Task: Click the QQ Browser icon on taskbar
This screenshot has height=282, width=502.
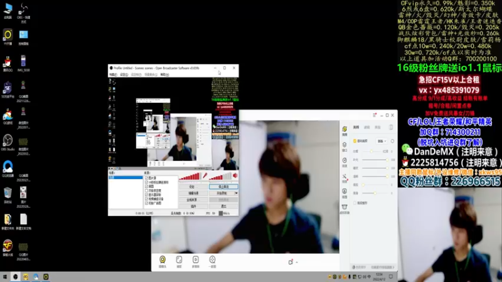Action: coord(36,277)
